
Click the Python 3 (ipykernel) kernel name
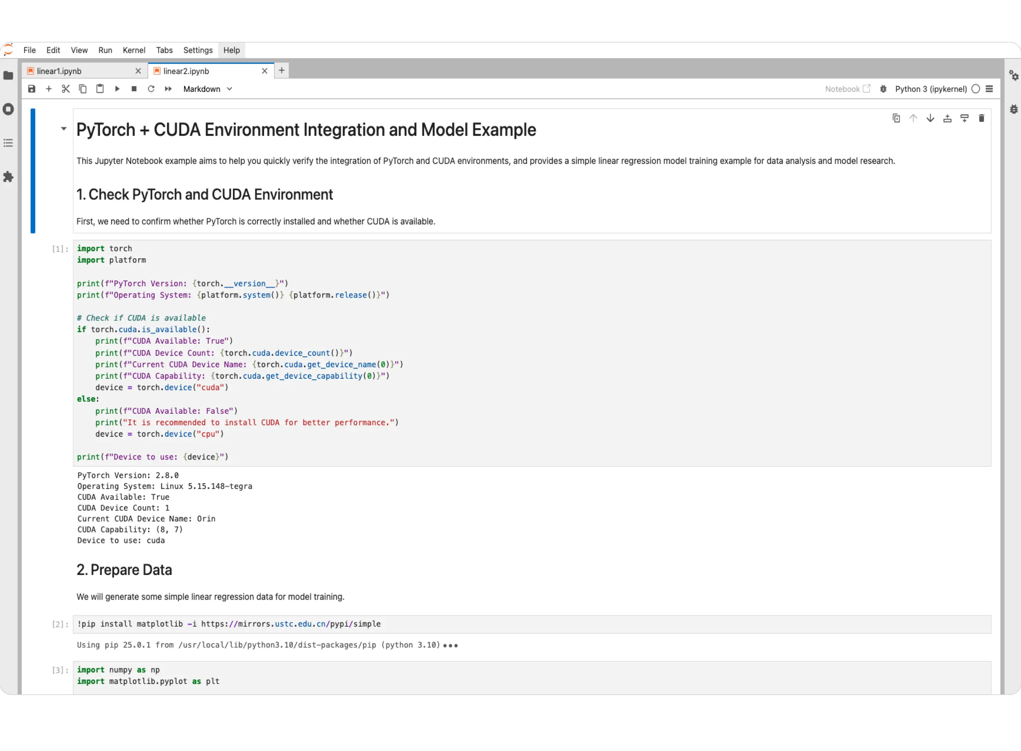[931, 89]
